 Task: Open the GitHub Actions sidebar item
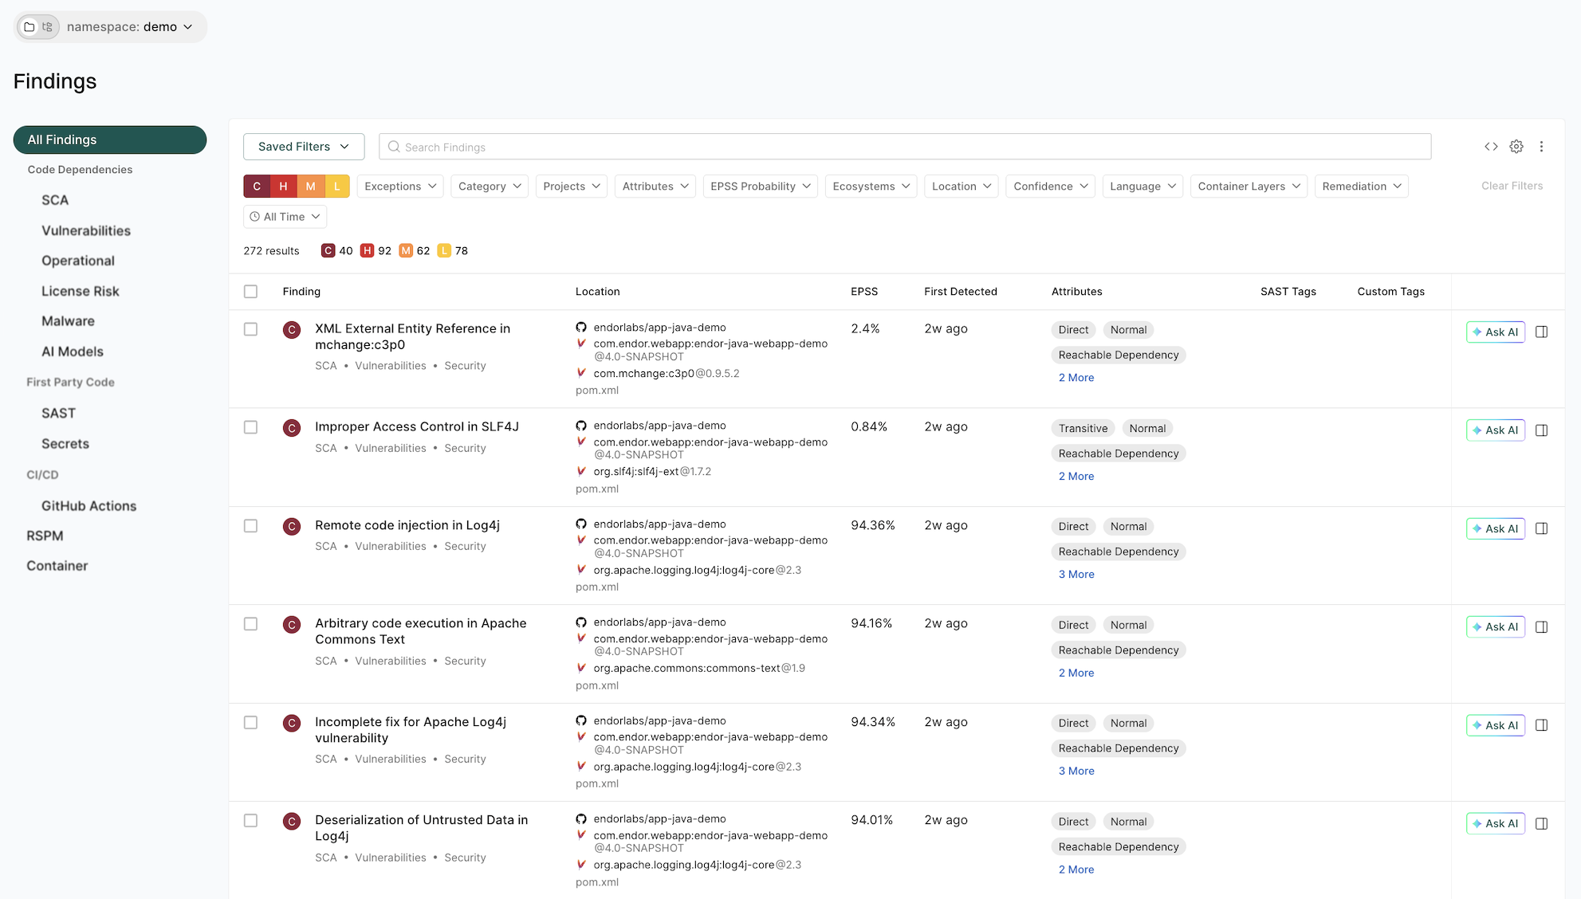click(x=88, y=506)
